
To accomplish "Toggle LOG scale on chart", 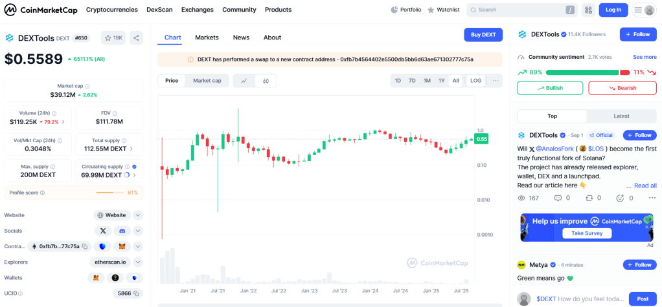I will click(x=475, y=81).
